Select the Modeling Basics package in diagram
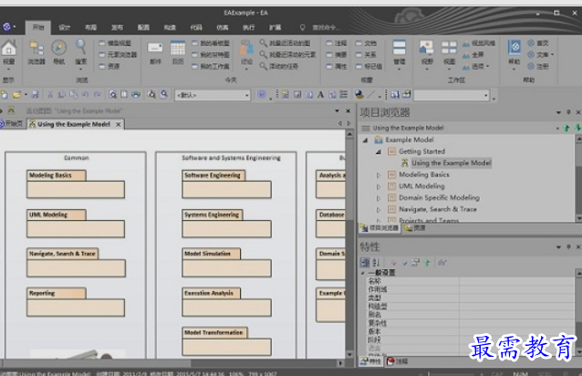 (76, 184)
